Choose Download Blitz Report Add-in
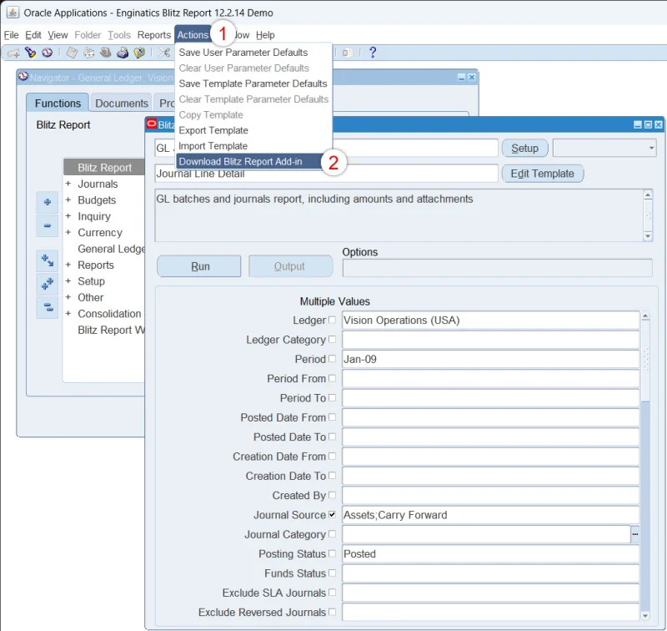 [249, 161]
